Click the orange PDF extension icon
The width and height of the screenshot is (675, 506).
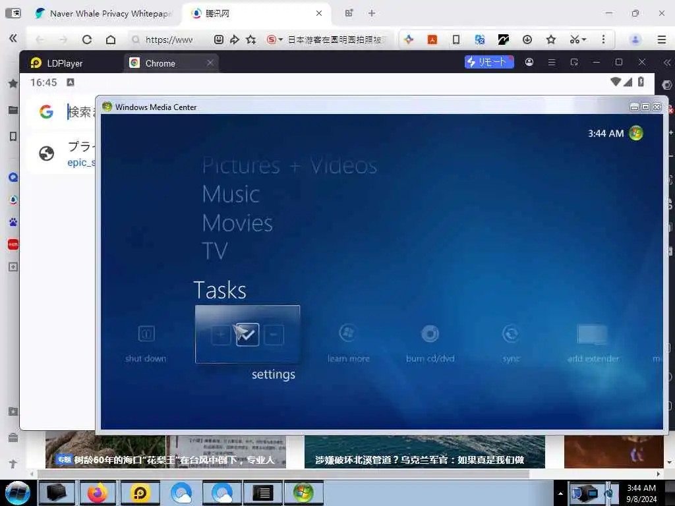point(432,40)
